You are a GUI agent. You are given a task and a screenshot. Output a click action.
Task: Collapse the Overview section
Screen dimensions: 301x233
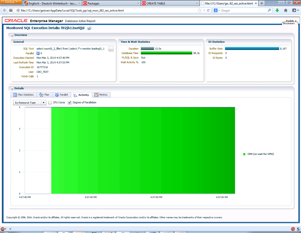12,35
